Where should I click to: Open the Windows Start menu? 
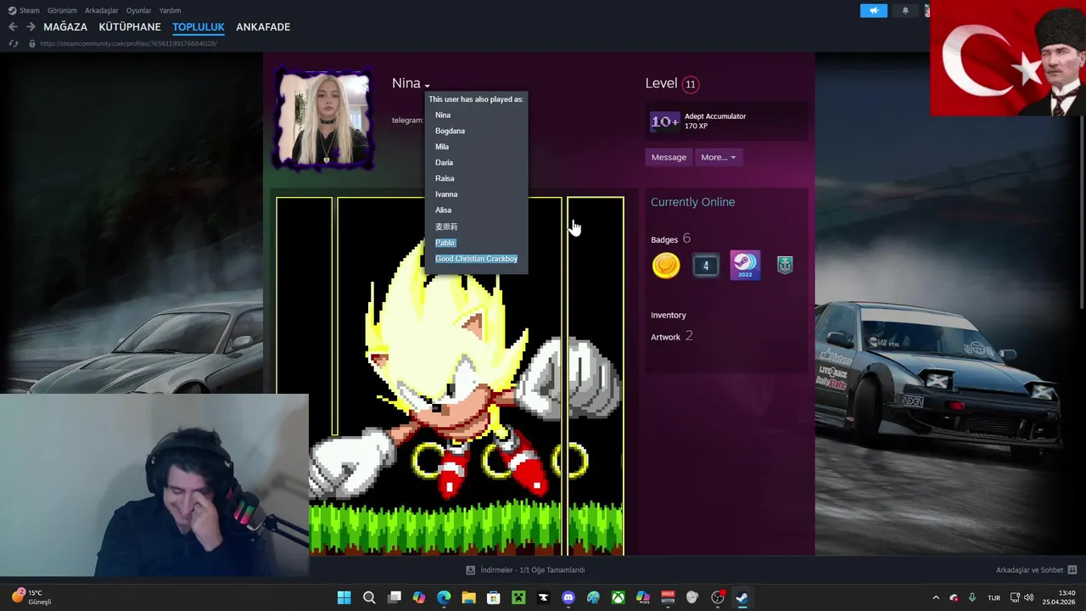click(x=344, y=597)
